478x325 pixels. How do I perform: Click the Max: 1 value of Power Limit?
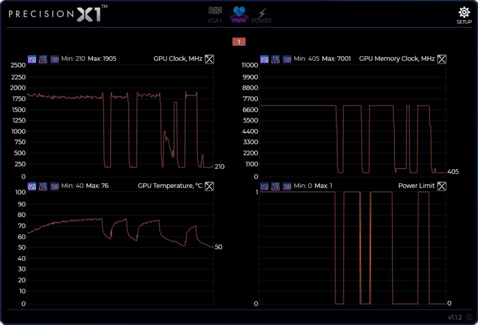[x=323, y=186]
